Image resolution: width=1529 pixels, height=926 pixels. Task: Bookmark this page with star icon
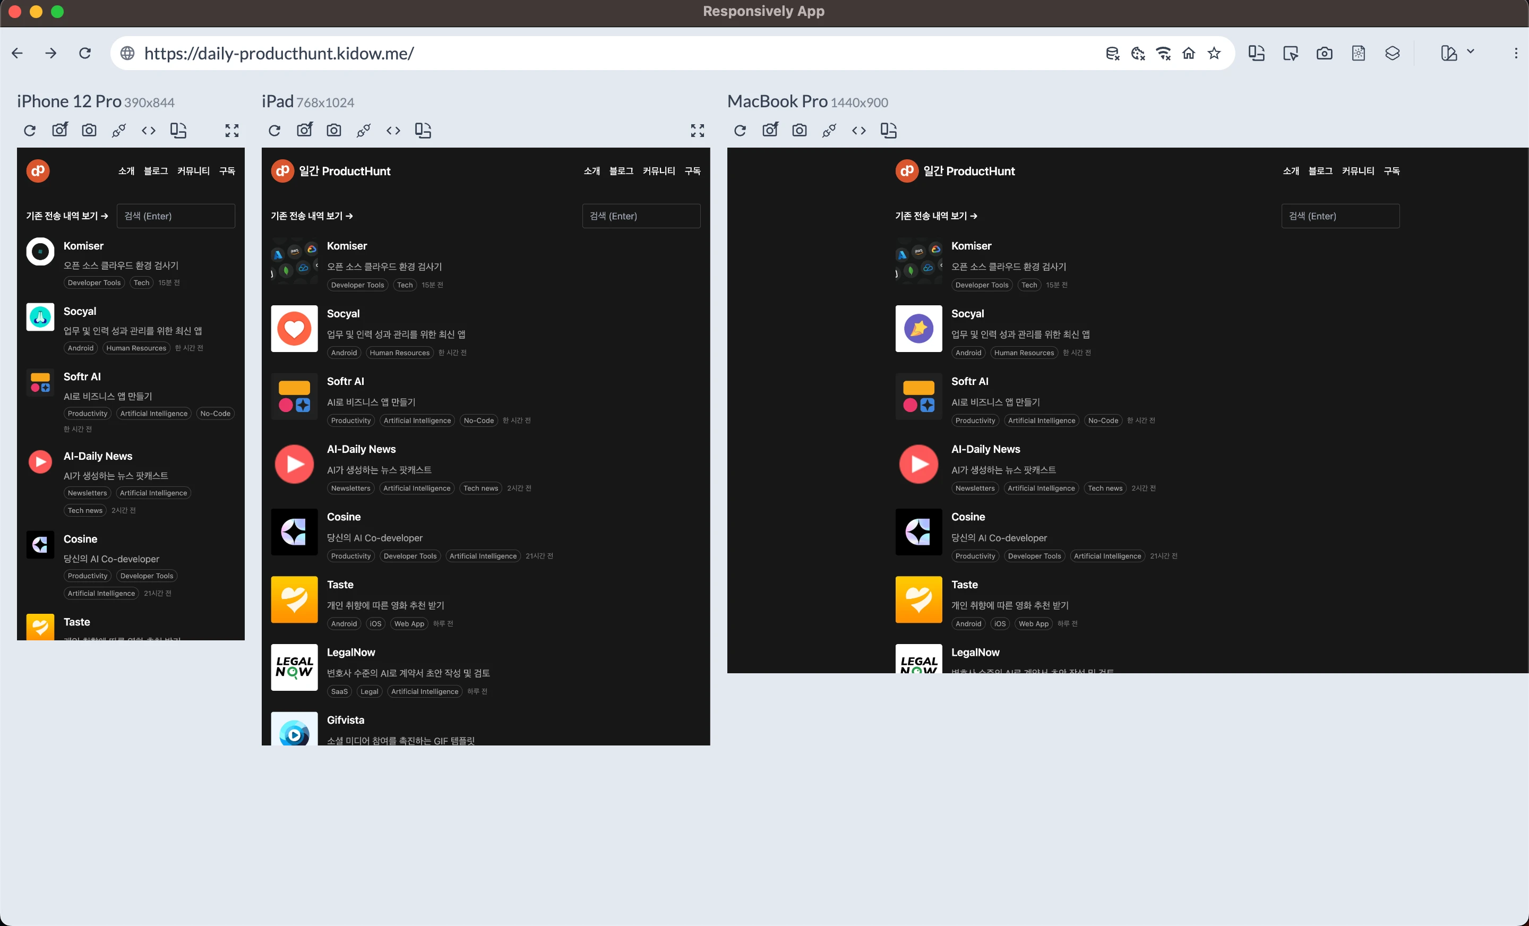1214,54
